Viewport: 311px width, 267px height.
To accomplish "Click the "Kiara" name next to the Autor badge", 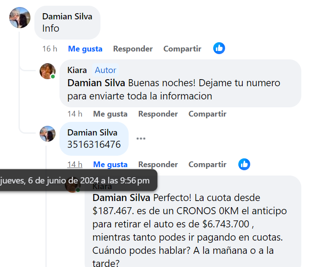I will 77,70.
